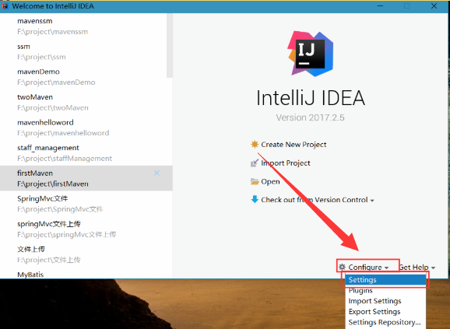Remove firstMaven using its X icon
450x329 pixels.
click(156, 173)
